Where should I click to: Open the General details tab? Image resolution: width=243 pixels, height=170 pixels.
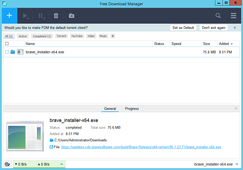pyautogui.click(x=110, y=109)
